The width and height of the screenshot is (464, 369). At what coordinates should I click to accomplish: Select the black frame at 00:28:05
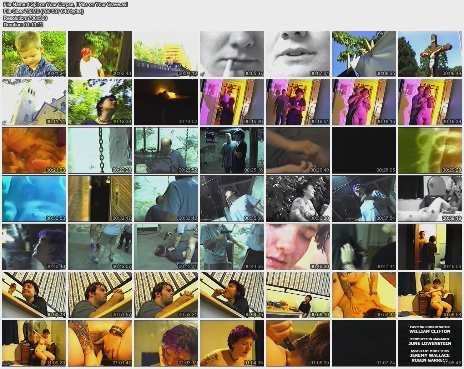[x=364, y=150]
